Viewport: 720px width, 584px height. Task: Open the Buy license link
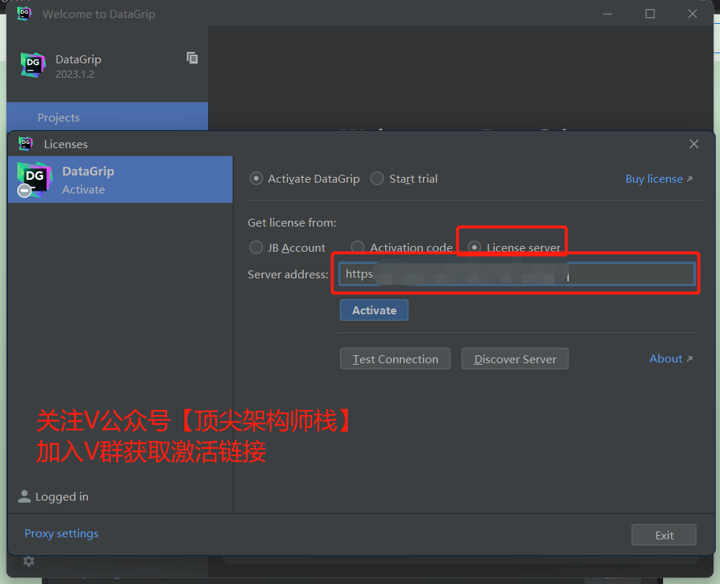[659, 179]
